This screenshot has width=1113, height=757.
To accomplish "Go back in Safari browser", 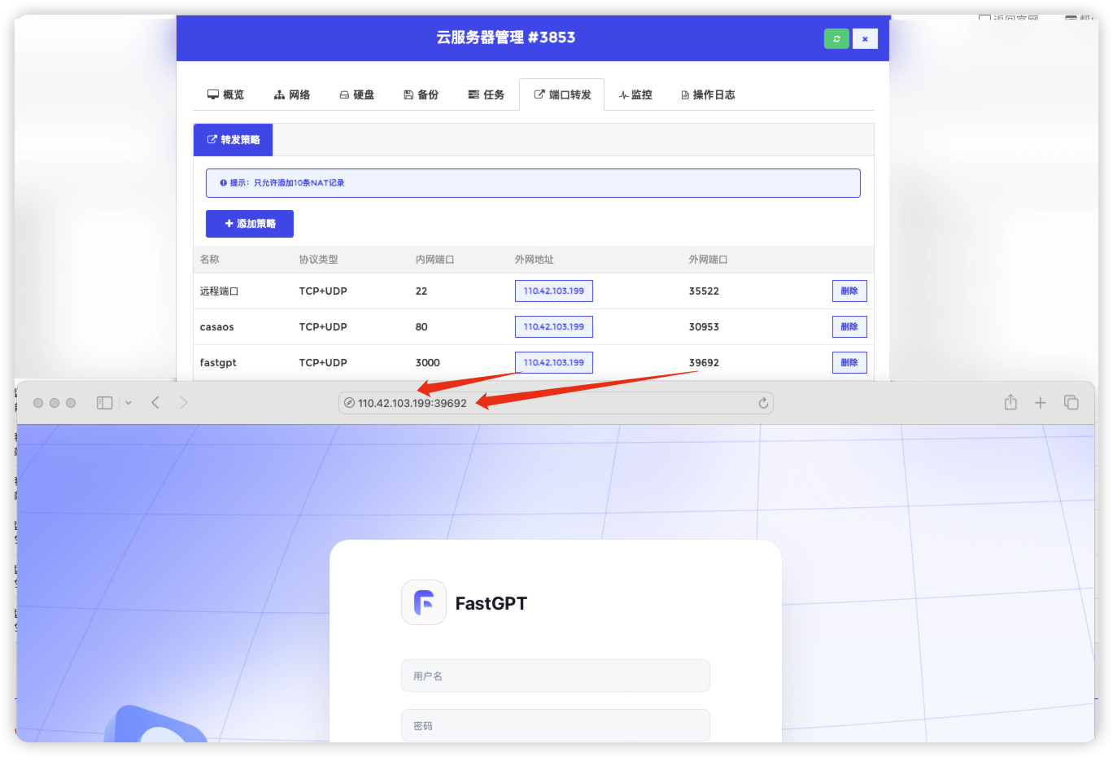I will (x=155, y=403).
